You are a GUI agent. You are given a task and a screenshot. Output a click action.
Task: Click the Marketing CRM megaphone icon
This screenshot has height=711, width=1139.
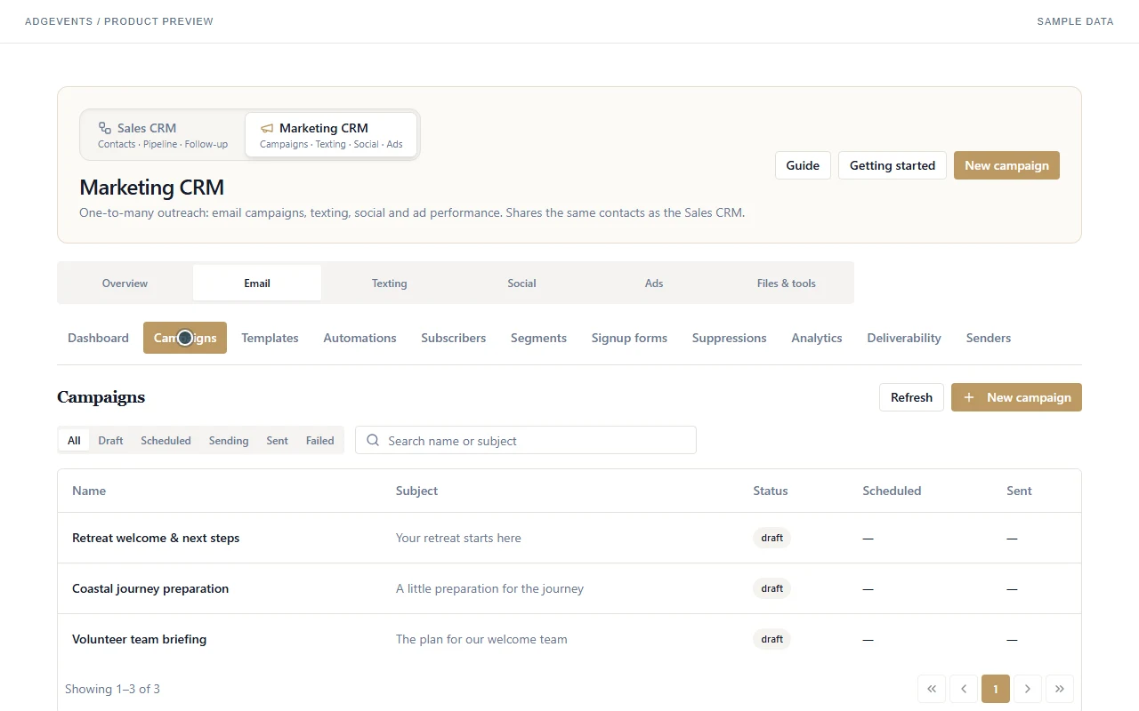(x=267, y=128)
